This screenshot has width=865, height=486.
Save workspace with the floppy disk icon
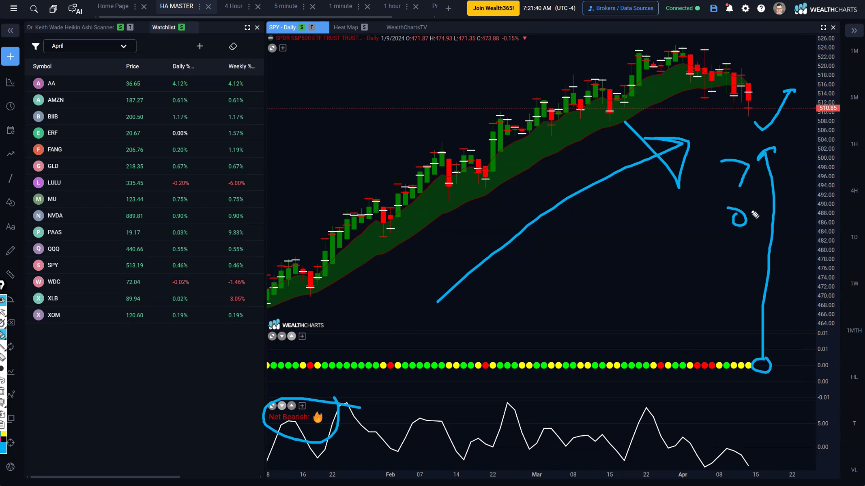(714, 8)
